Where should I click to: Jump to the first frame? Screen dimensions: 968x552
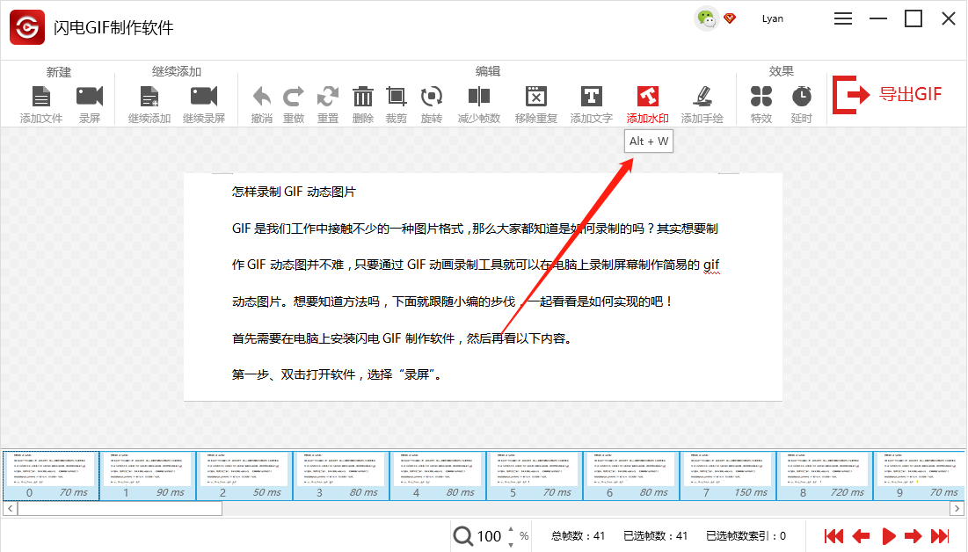pyautogui.click(x=834, y=536)
